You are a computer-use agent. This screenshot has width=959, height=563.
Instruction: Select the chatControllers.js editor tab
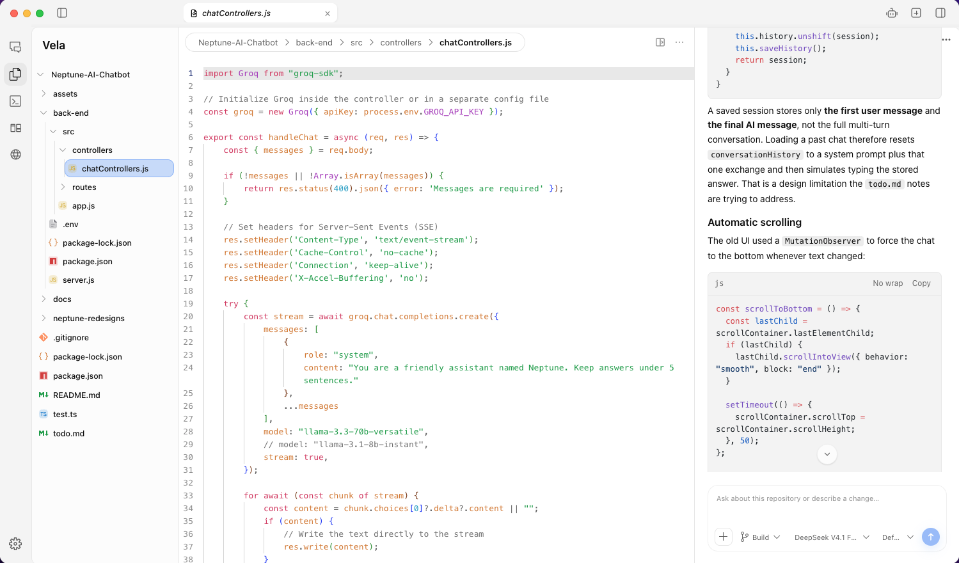pyautogui.click(x=260, y=13)
